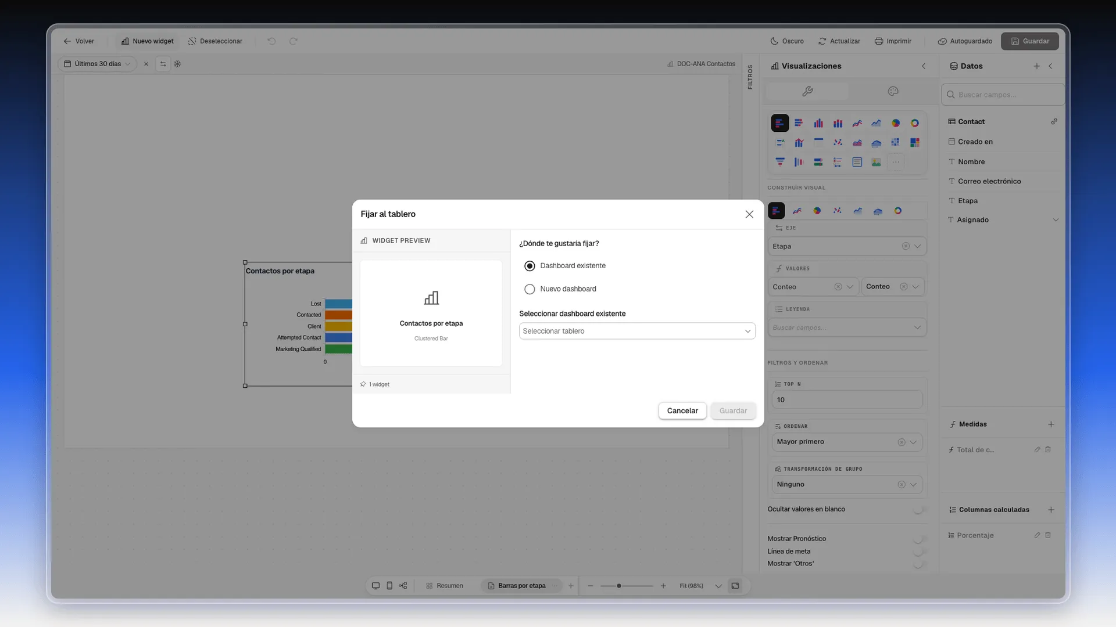This screenshot has width=1116, height=627.
Task: Toggle the Línea de meta switch
Action: pyautogui.click(x=918, y=552)
